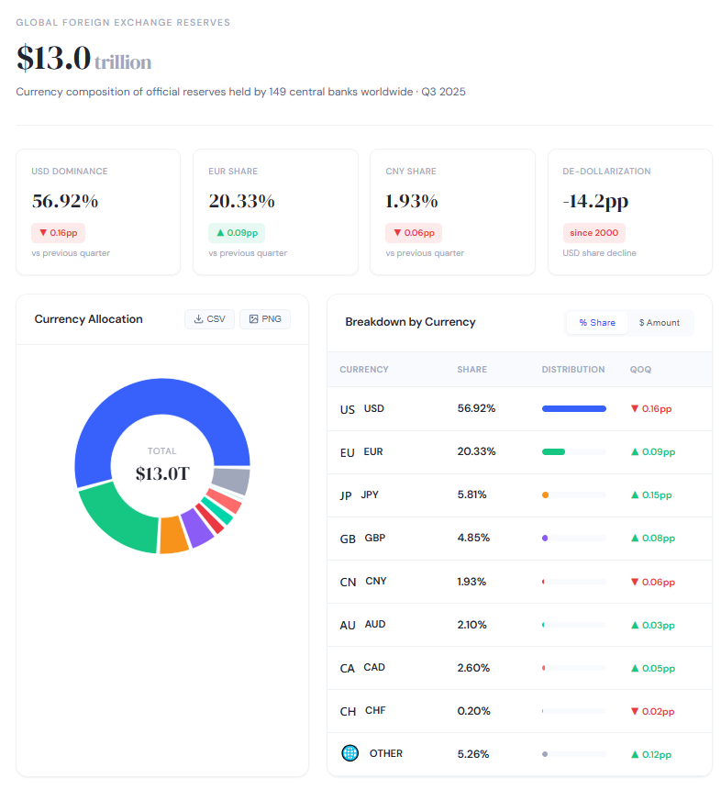
Task: Sort by the SHARE column header
Action: (471, 370)
